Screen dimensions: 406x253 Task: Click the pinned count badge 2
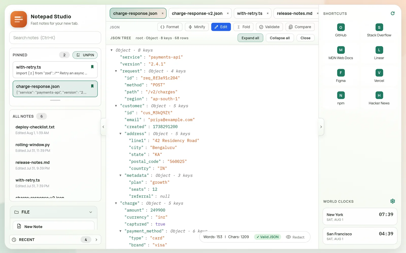tap(64, 55)
